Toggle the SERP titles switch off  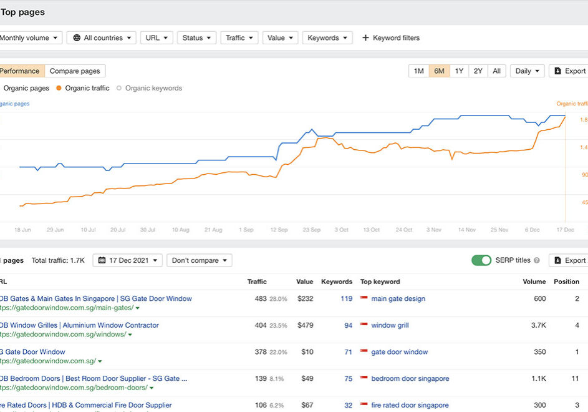tap(481, 260)
